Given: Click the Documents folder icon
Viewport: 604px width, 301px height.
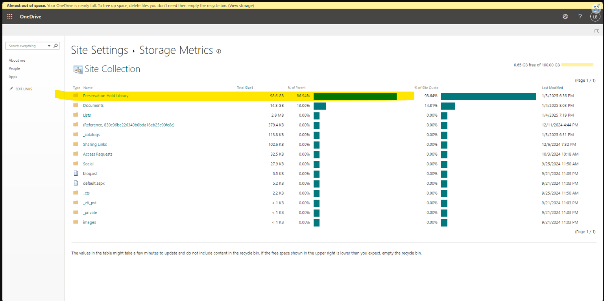Looking at the screenshot, I should [x=76, y=105].
